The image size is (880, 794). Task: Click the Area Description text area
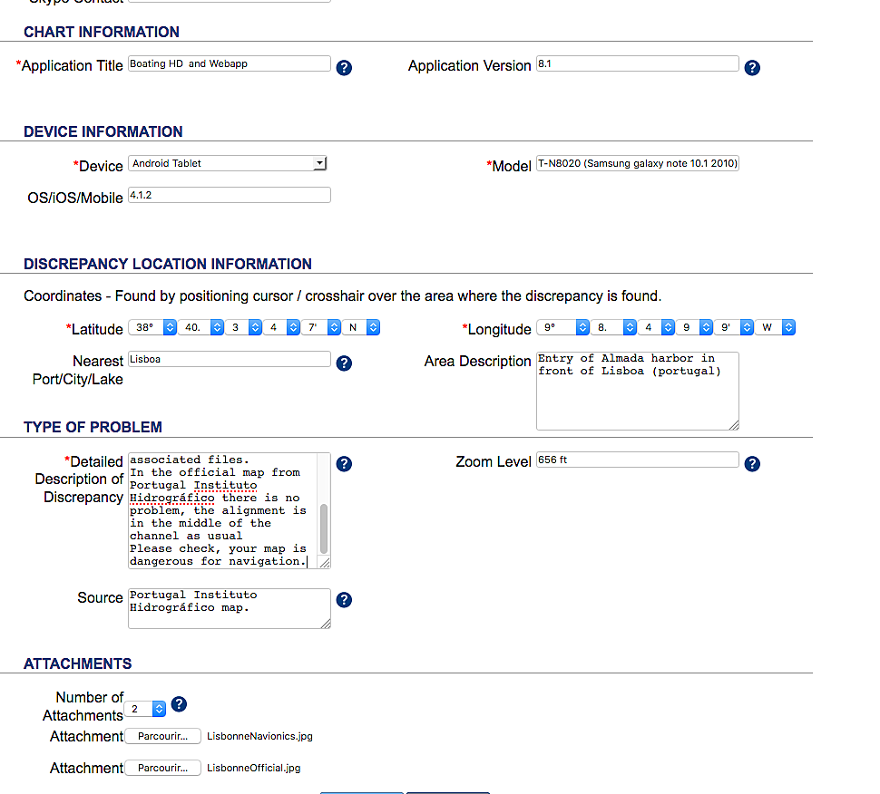[638, 391]
